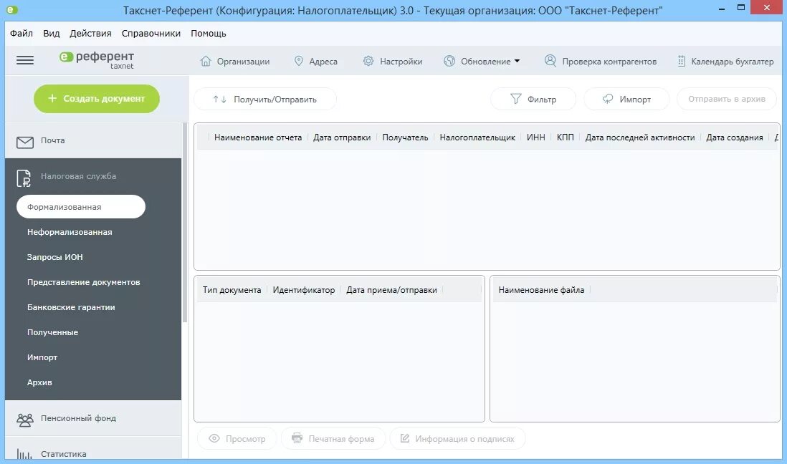Sort by Получатель column header
The image size is (787, 464).
pos(405,137)
